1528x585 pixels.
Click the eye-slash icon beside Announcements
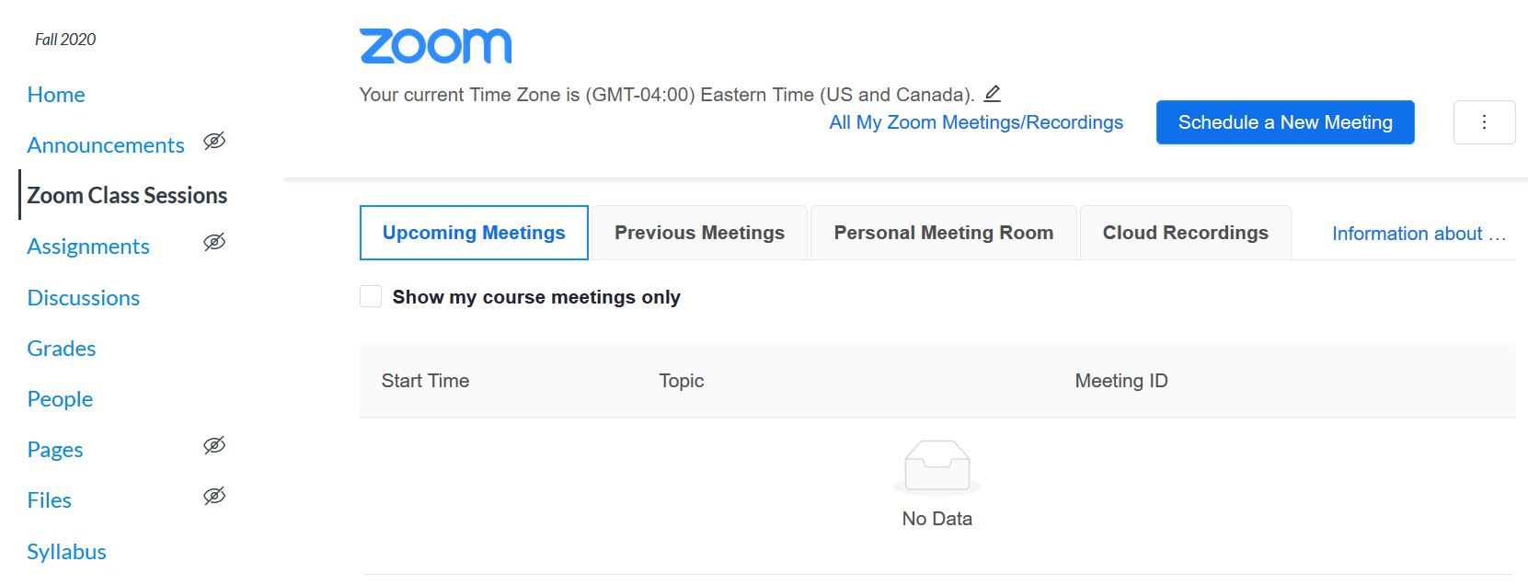213,141
